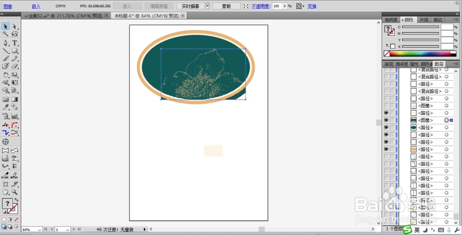The width and height of the screenshot is (462, 235).
Task: Select the Direct Selection tool (white arrow)
Action: [14, 26]
